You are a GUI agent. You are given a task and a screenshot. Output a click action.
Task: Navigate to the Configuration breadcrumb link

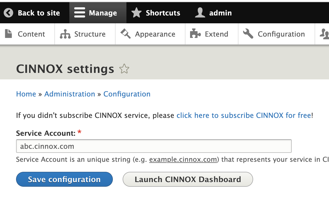127,94
